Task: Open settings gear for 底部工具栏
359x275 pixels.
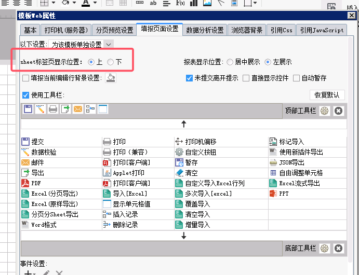Action: tap(324, 248)
